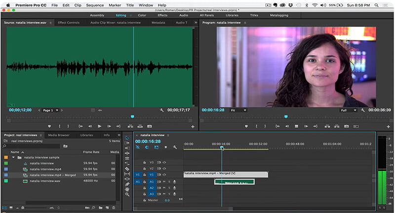Select the Zoom tool
Screen dimensions: 395x213
point(127,194)
